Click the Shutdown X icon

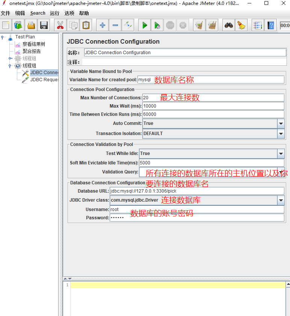(x=183, y=26)
